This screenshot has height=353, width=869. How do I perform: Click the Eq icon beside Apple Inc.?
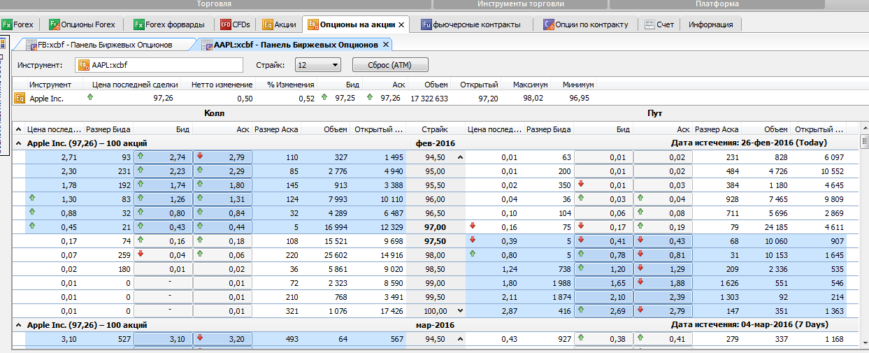(20, 99)
